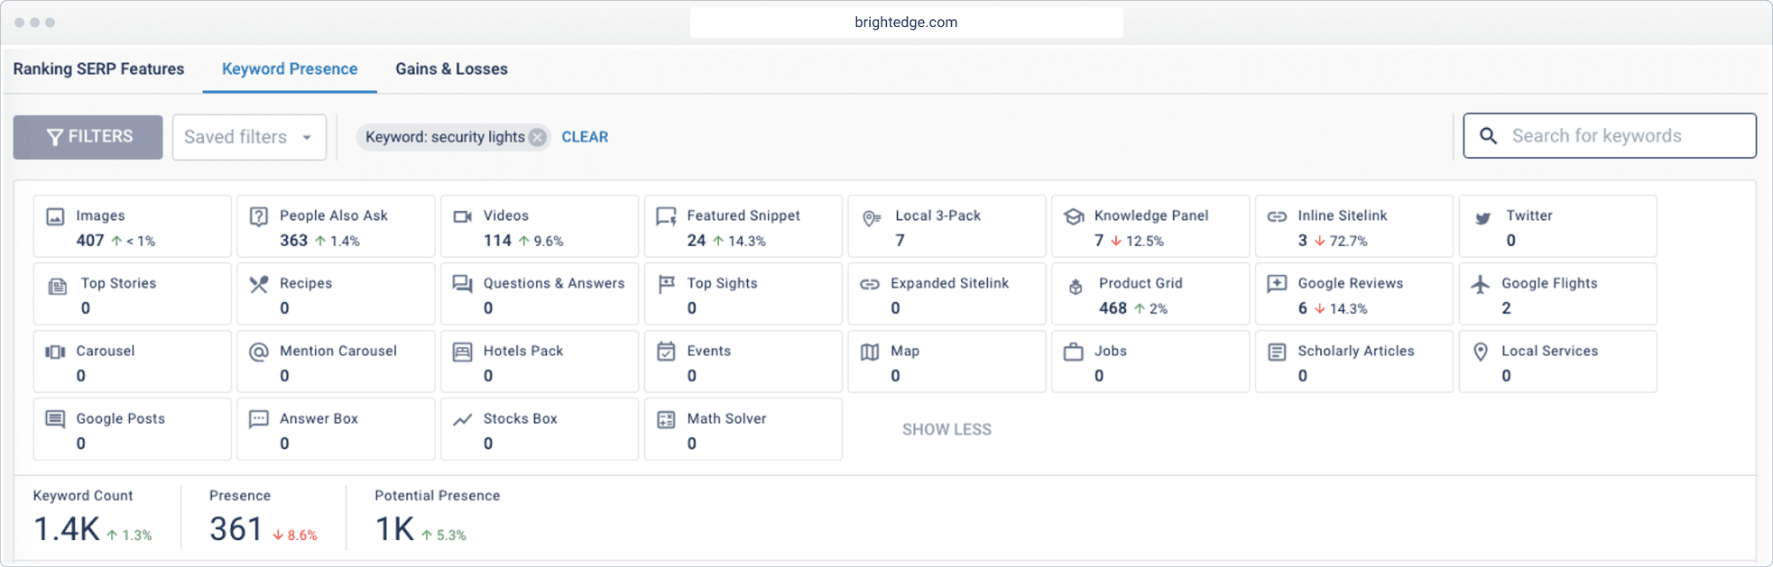Click the FILTERS button
1773x567 pixels.
pos(88,137)
